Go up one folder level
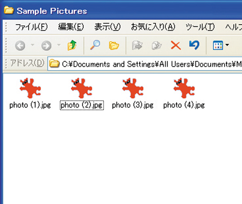The image size is (242, 204). click(x=72, y=45)
